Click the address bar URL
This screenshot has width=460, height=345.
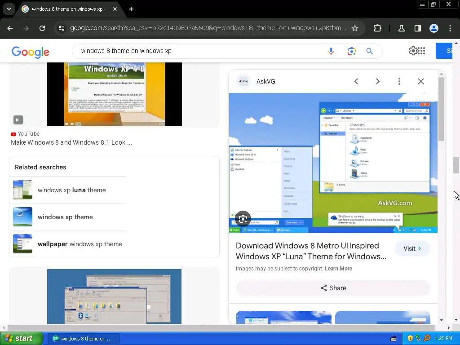(208, 28)
